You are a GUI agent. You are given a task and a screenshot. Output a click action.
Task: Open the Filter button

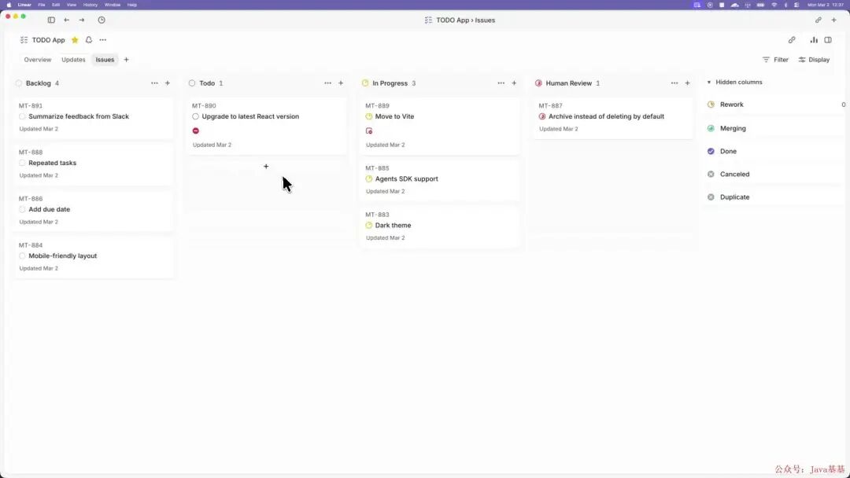pos(775,60)
